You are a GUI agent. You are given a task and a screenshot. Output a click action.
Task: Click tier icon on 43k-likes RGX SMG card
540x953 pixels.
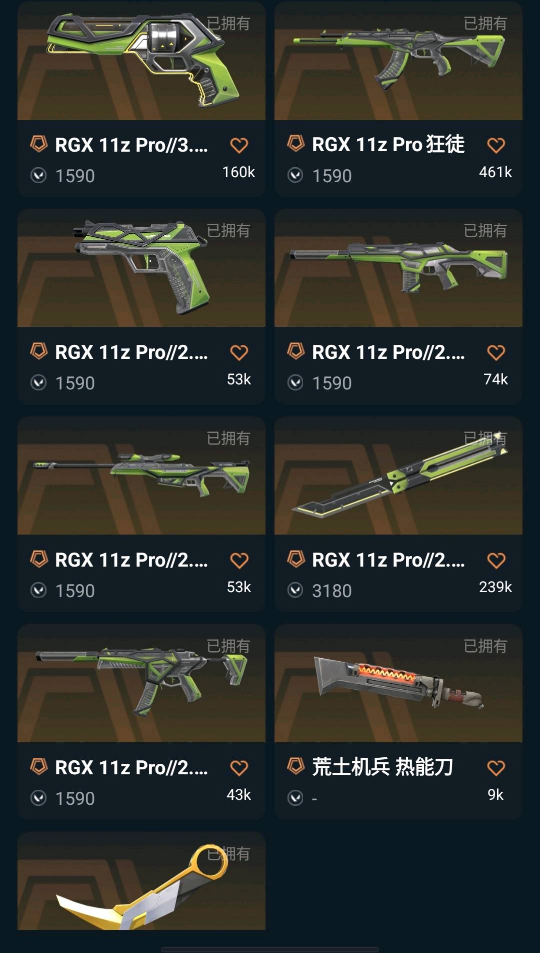click(x=38, y=766)
